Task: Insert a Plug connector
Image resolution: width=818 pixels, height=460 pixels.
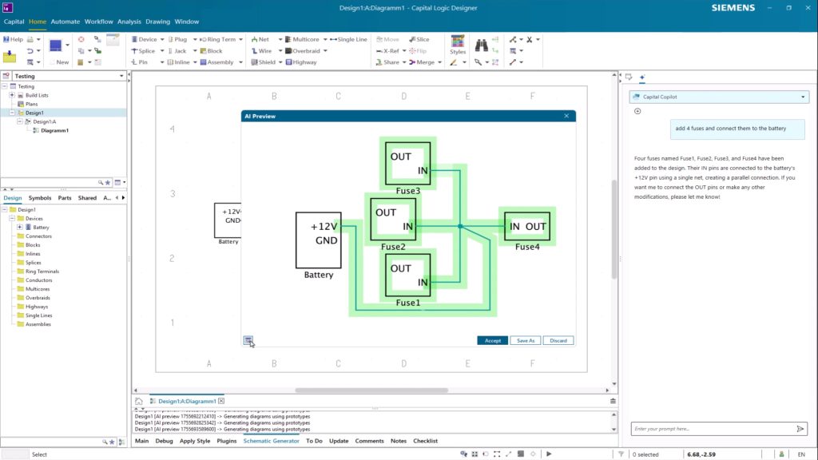Action: pos(177,39)
